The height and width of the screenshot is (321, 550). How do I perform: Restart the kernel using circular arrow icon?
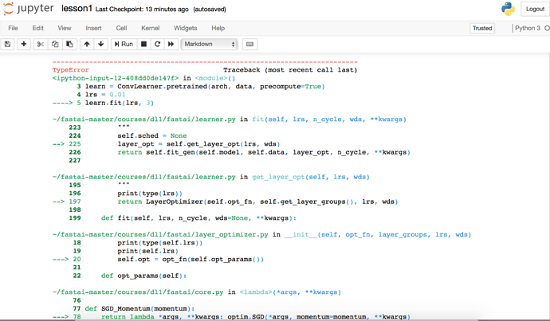(x=157, y=45)
